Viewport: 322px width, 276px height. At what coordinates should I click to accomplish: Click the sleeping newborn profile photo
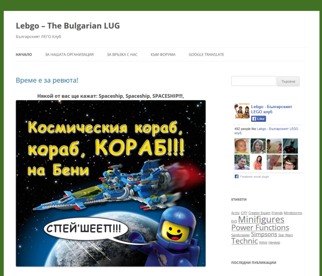click(x=274, y=162)
